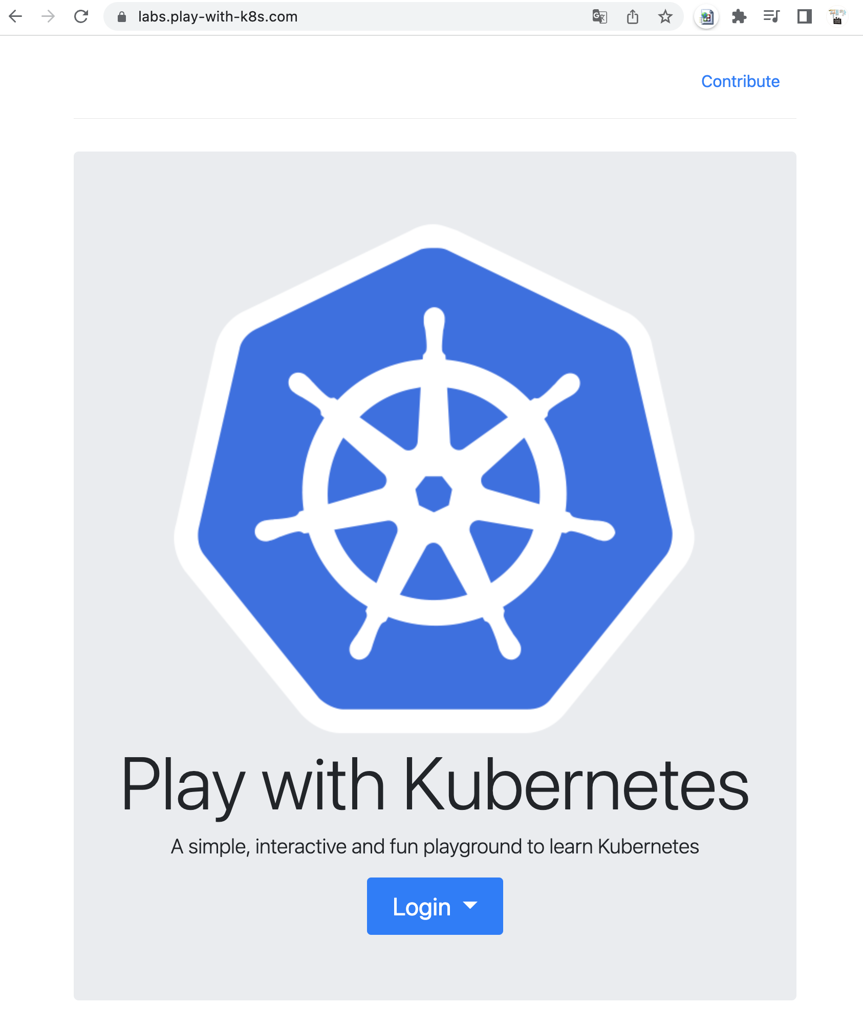Viewport: 863px width, 1027px height.
Task: Click the 'A simple, interactive and fun playground' tagline
Action: pyautogui.click(x=435, y=847)
